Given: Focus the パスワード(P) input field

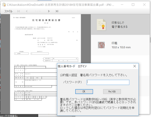Looking at the screenshot, I should 108,82.
